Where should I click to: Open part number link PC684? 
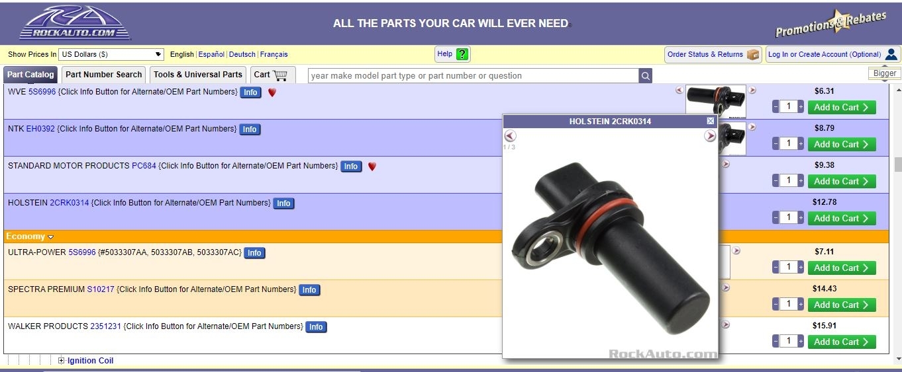[144, 166]
